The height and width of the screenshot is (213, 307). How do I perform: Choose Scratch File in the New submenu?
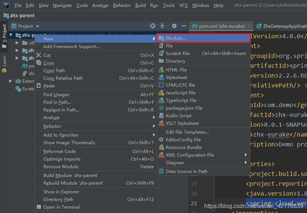pyautogui.click(x=203, y=54)
